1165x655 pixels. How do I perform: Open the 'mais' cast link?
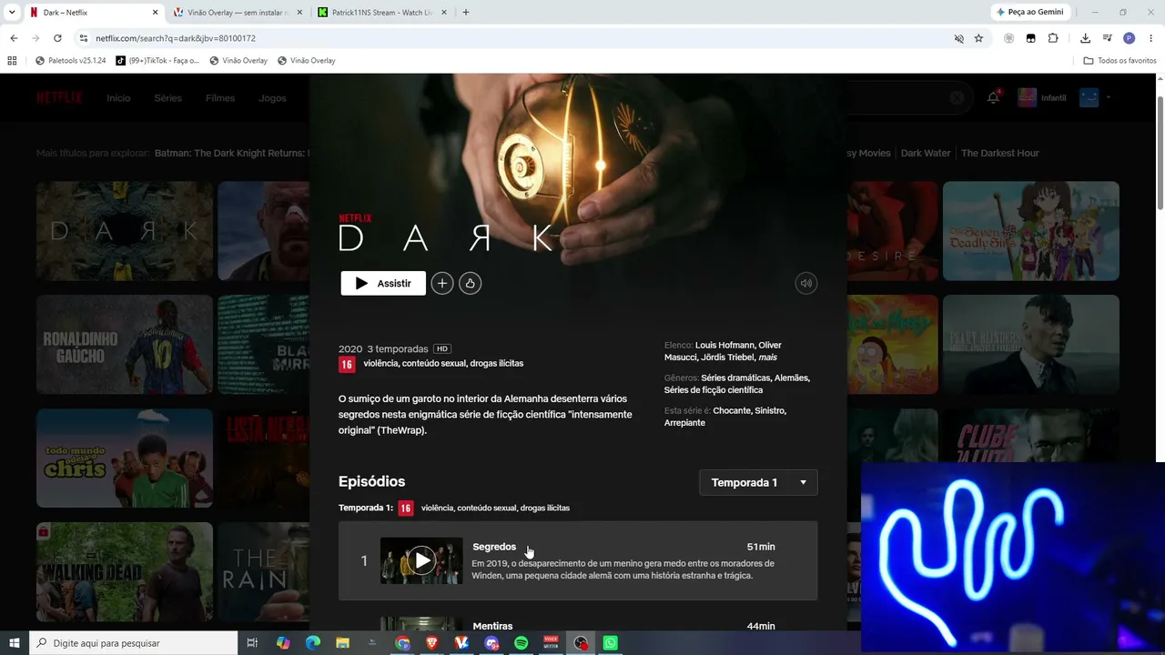(x=768, y=358)
